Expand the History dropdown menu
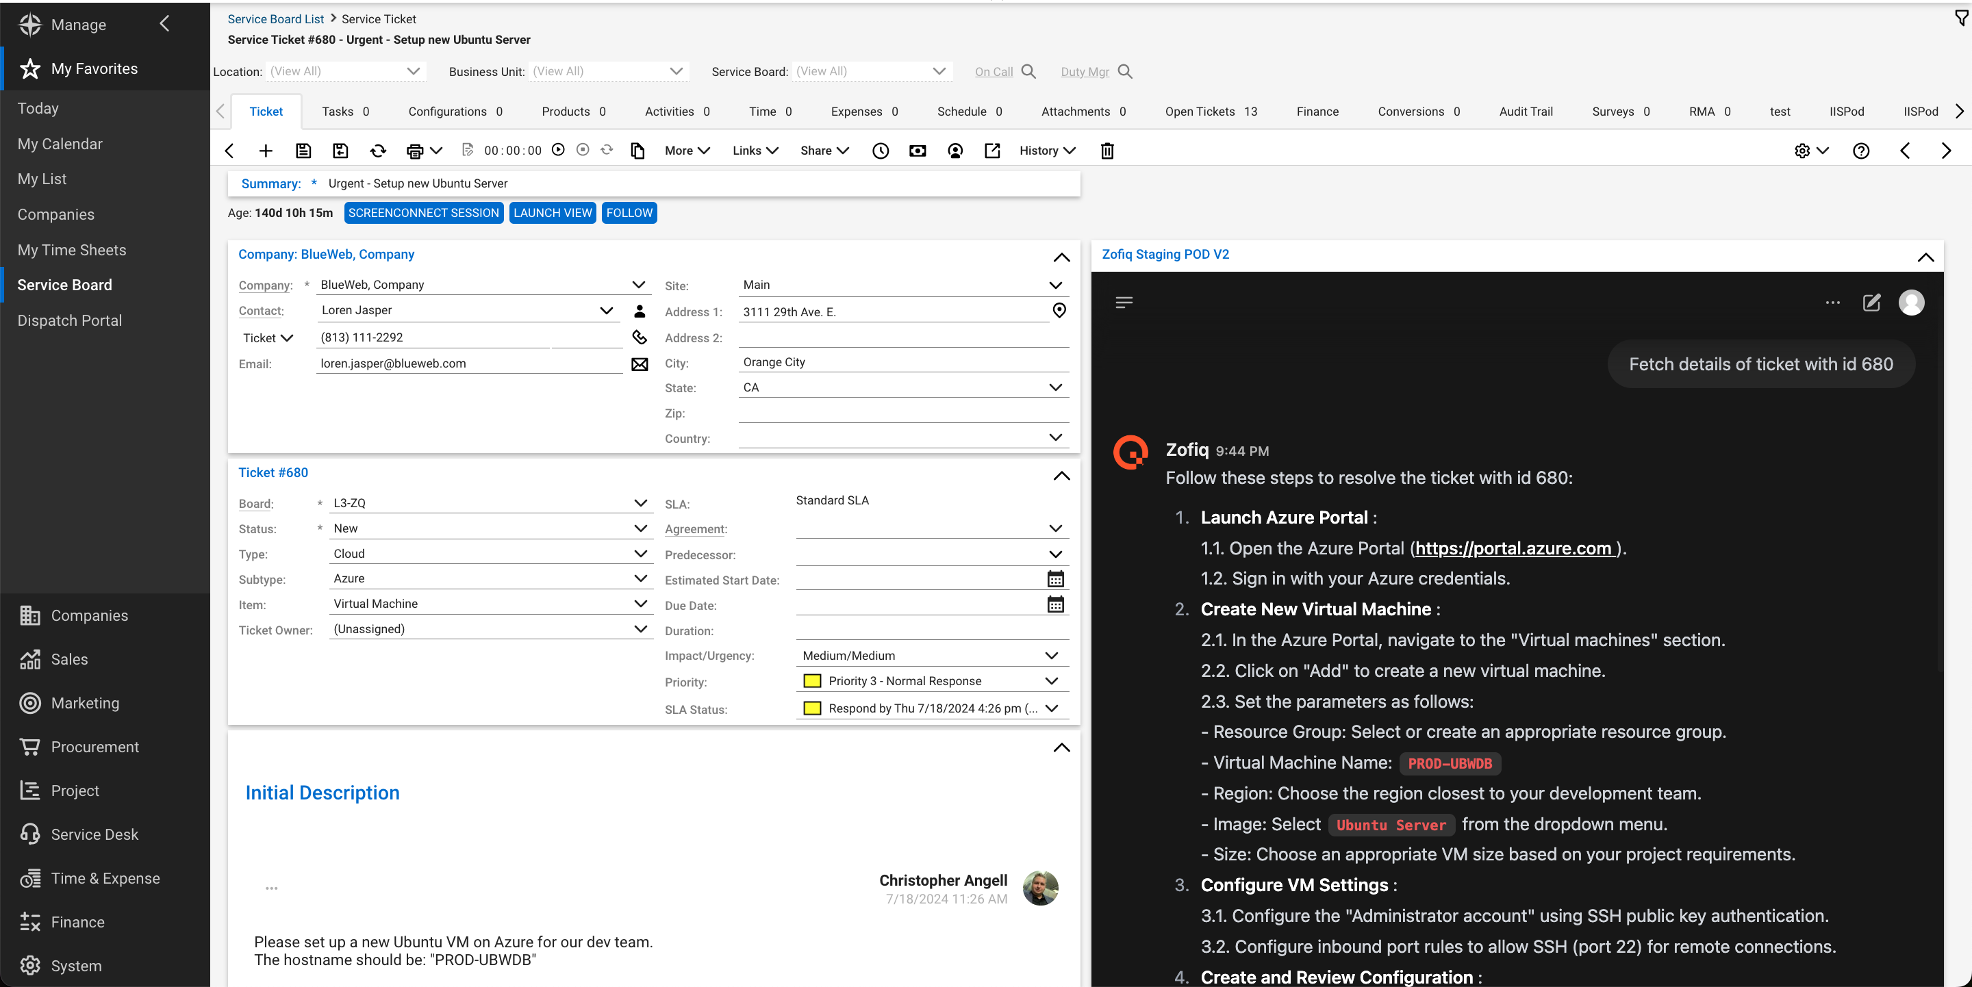This screenshot has height=987, width=1972. click(x=1047, y=151)
